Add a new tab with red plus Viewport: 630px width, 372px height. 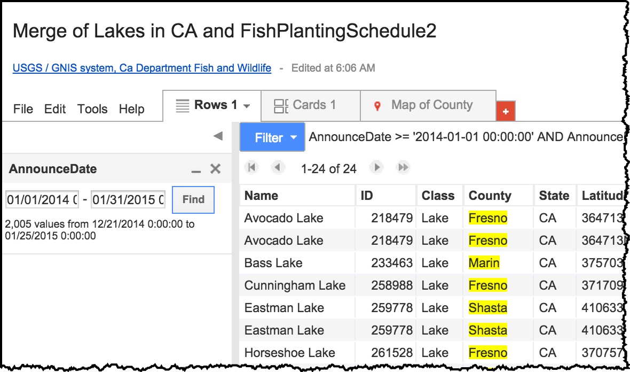pos(506,111)
